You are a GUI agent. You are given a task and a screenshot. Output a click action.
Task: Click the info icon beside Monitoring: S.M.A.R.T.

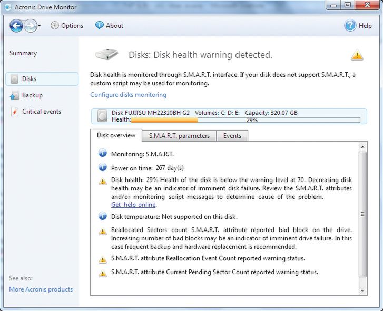click(103, 153)
